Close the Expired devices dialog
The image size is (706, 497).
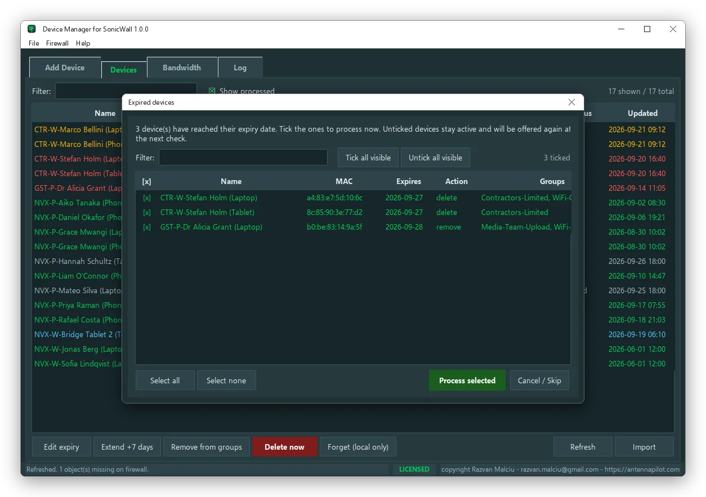point(571,102)
